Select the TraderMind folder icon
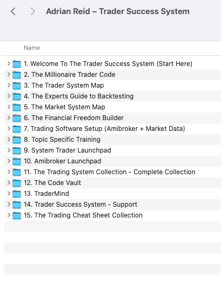 tap(17, 194)
